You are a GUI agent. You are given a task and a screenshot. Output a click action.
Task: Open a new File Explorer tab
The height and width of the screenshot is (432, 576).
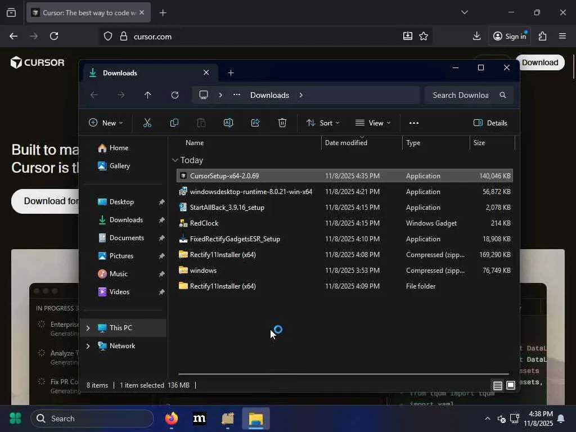[231, 73]
